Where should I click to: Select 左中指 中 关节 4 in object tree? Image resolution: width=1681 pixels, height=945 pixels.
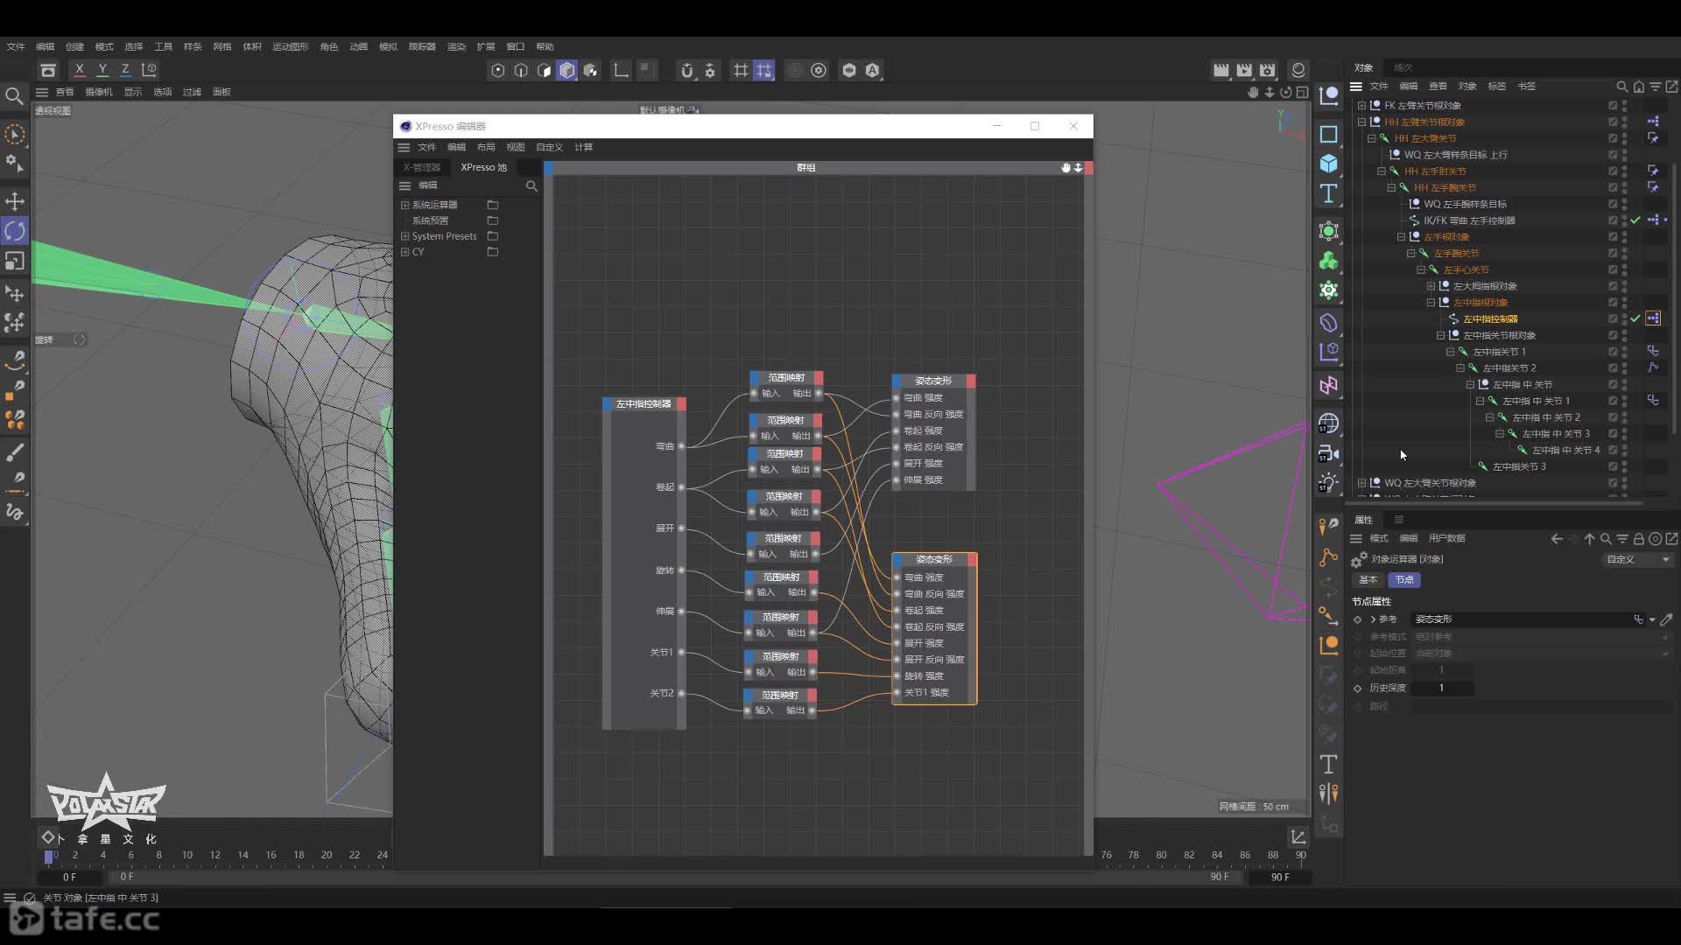point(1565,450)
